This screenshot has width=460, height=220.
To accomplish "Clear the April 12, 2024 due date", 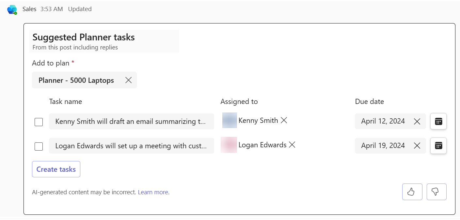I will point(417,121).
